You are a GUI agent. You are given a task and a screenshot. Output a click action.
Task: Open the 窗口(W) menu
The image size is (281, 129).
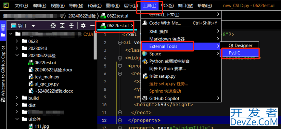pos(186,6)
